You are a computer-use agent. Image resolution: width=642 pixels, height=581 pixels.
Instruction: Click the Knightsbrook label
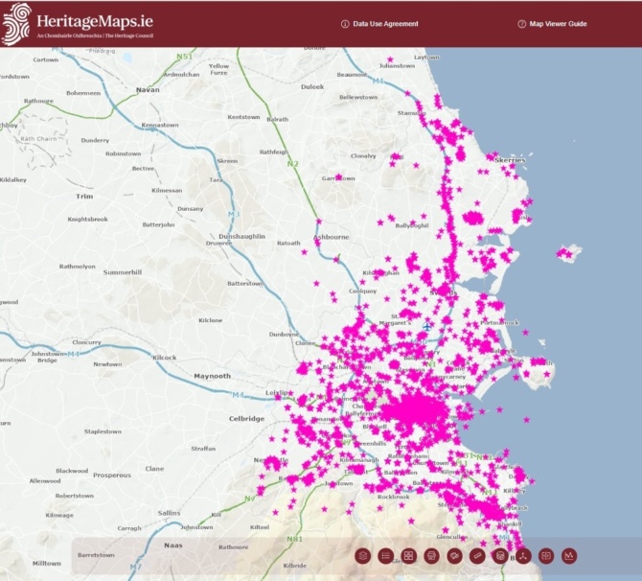(x=87, y=220)
